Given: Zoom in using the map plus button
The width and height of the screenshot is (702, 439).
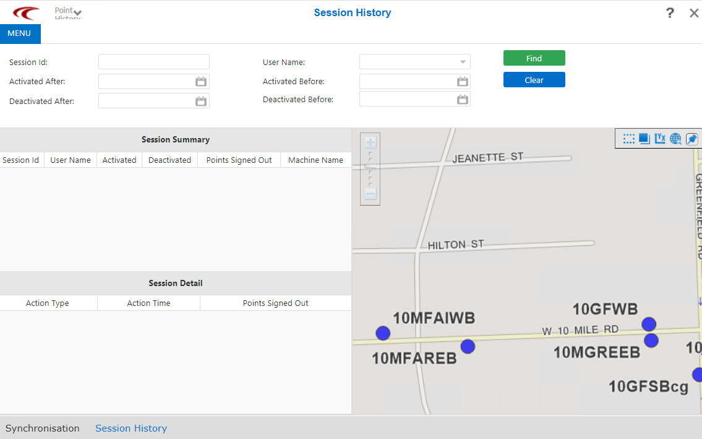Looking at the screenshot, I should click(x=370, y=142).
